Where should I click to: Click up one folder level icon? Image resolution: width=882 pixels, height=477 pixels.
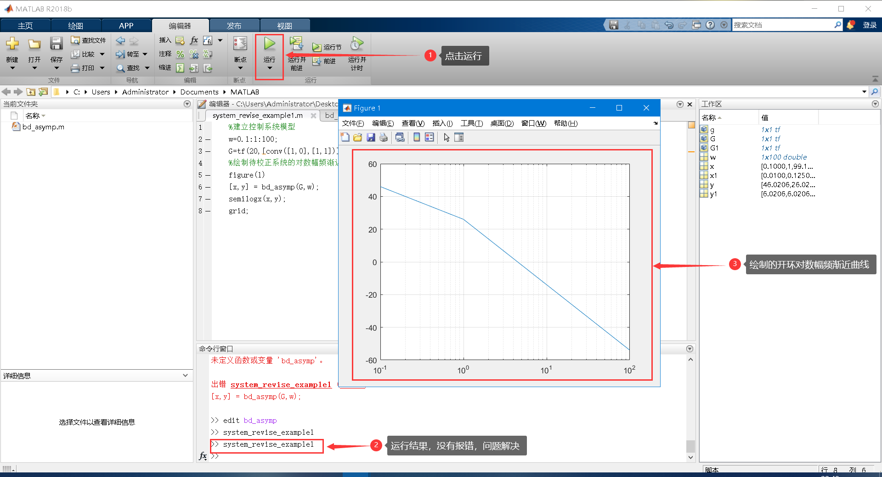pyautogui.click(x=31, y=92)
